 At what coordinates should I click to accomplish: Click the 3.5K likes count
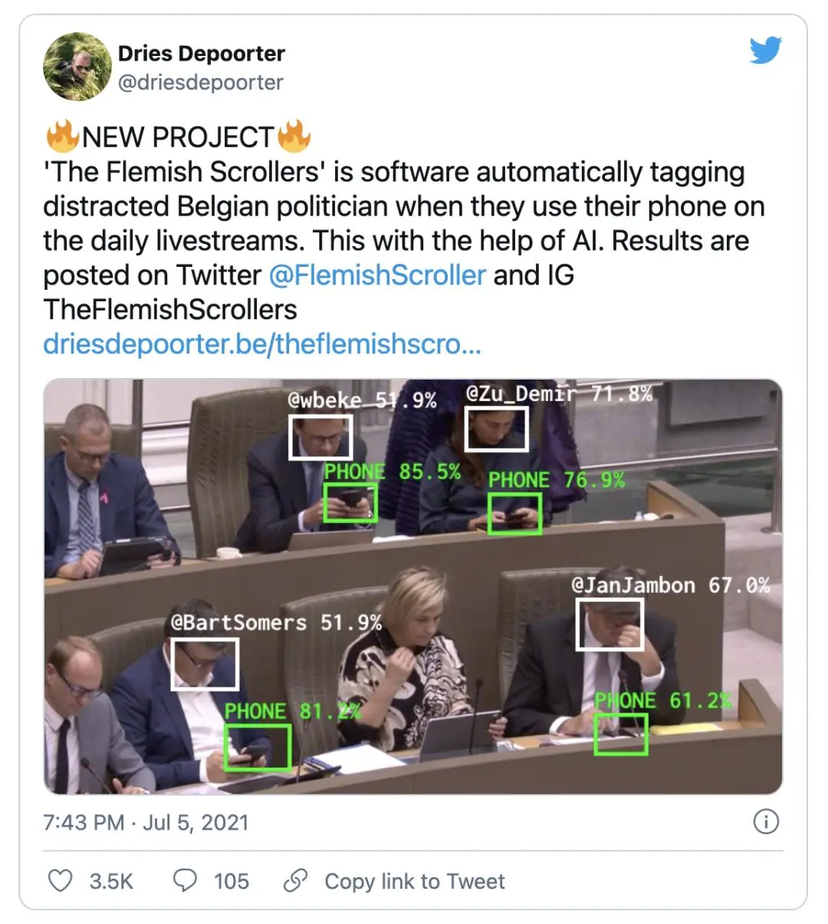coord(111,881)
